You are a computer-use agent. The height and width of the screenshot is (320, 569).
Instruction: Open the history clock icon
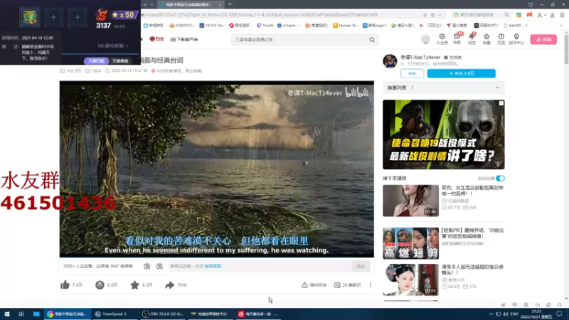click(501, 38)
